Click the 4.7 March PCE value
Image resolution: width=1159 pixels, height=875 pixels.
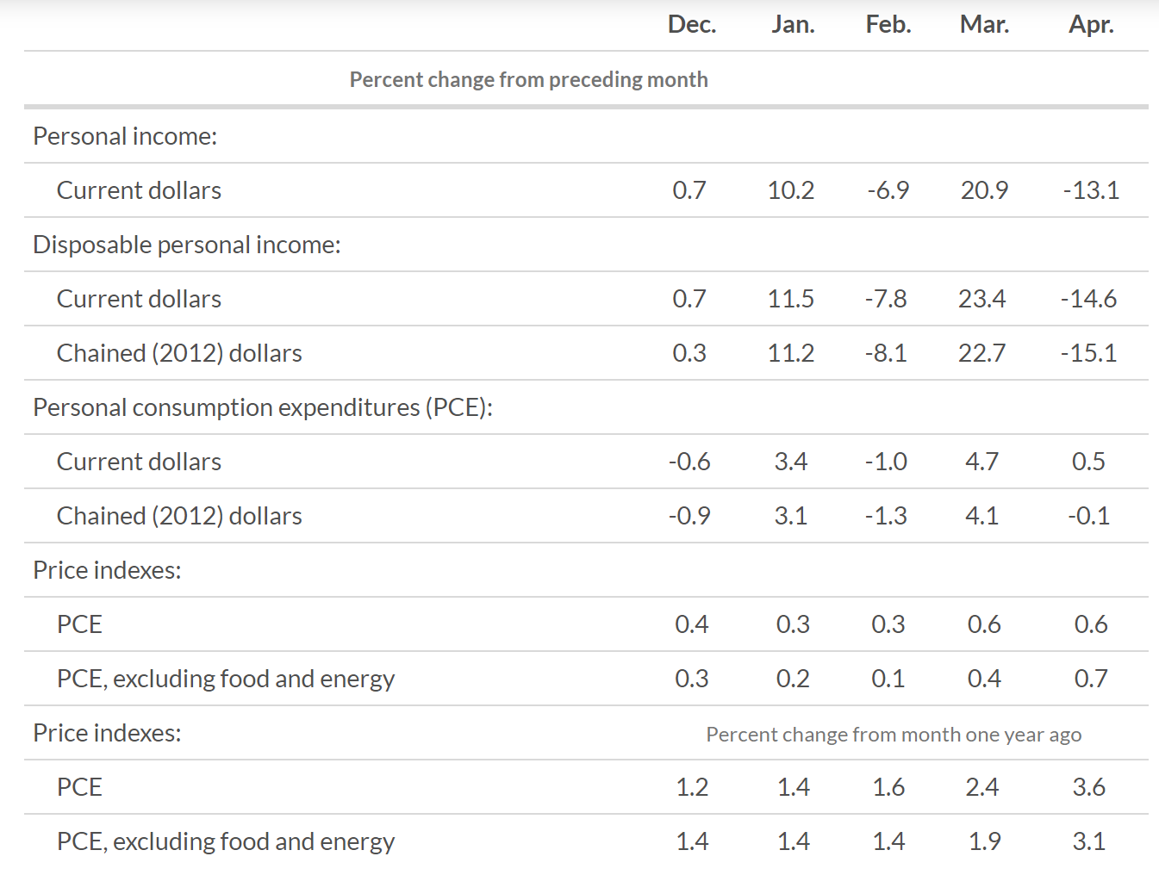tap(982, 462)
